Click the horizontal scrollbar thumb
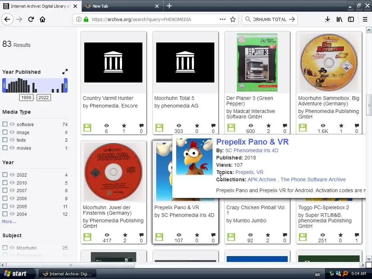Viewport: 372px width, 279px height. [x=70, y=265]
